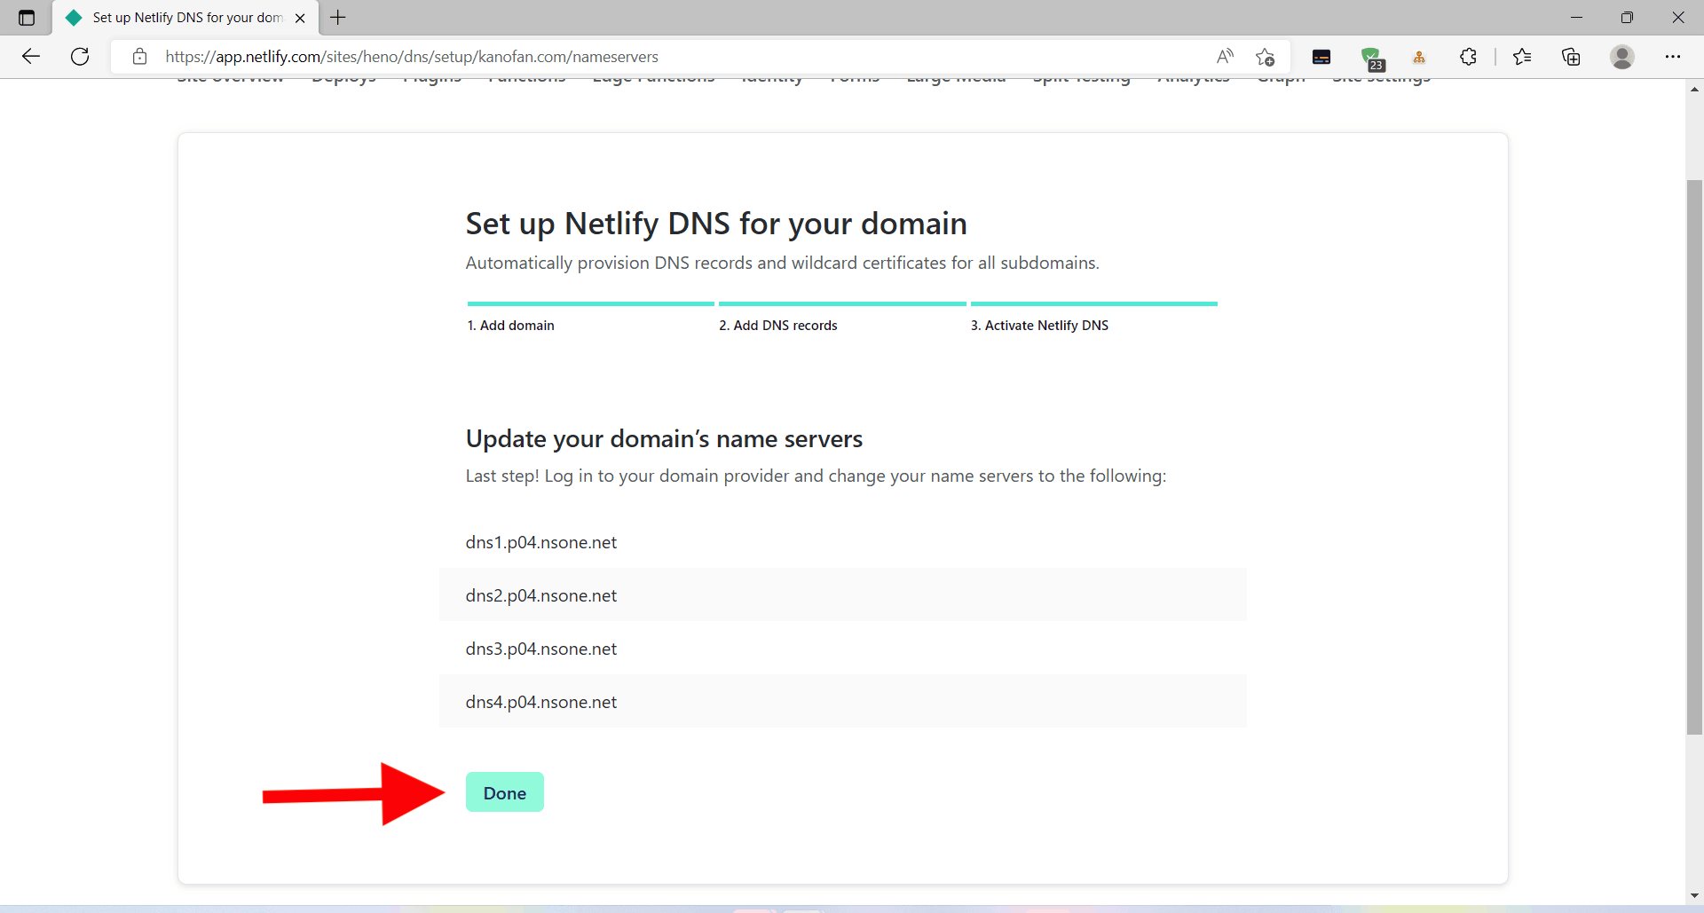This screenshot has width=1704, height=913.
Task: Open the Favorites list icon
Action: 1523,56
